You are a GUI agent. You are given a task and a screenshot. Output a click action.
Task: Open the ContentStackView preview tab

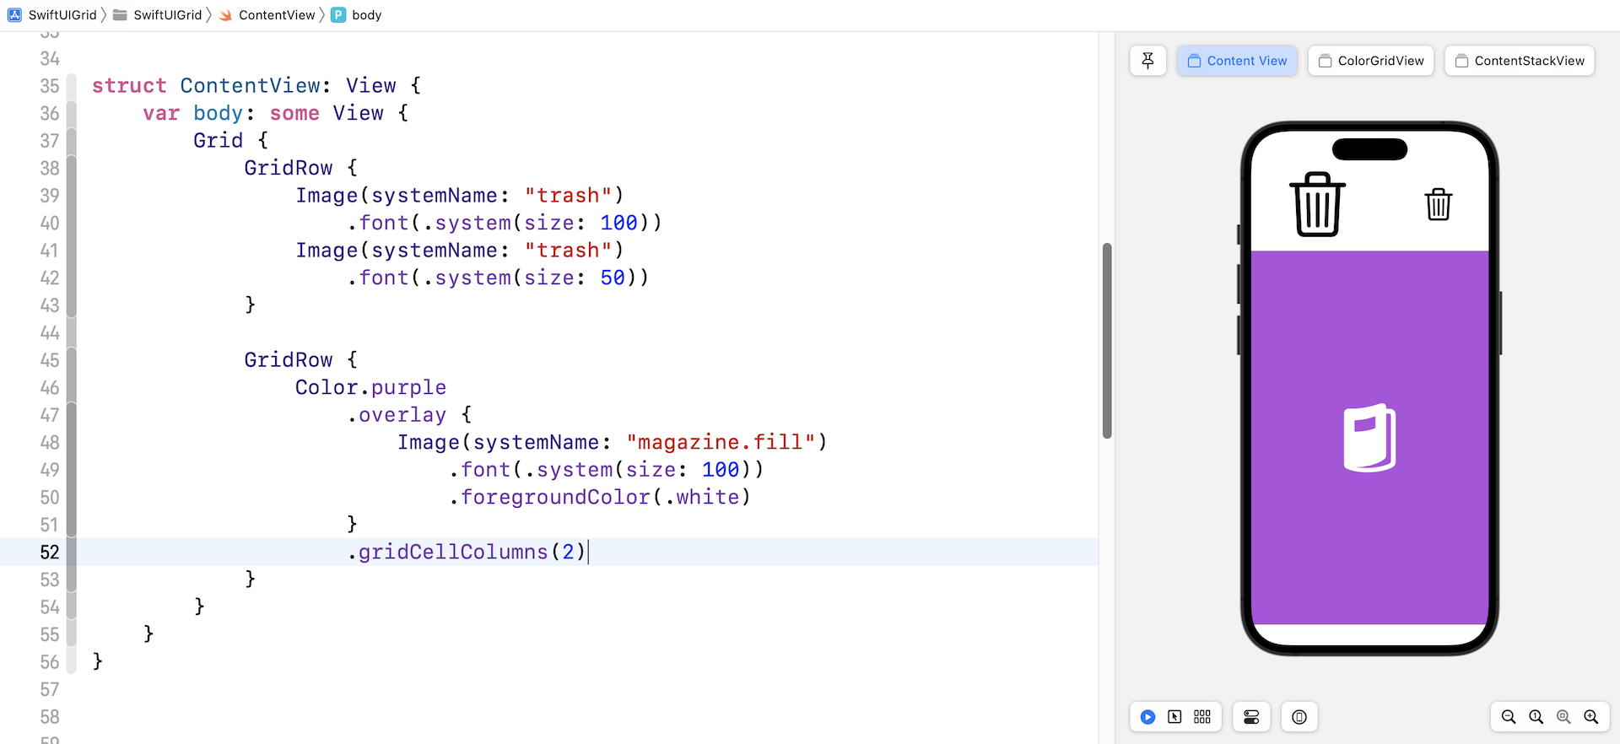pos(1520,61)
